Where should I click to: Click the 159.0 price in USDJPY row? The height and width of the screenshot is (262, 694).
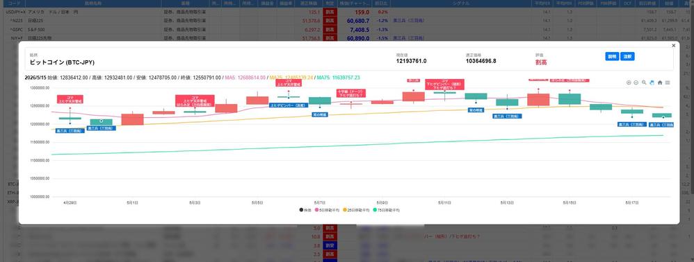362,12
